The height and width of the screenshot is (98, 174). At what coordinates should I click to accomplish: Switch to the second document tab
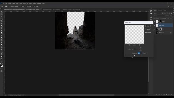tap(51, 9)
